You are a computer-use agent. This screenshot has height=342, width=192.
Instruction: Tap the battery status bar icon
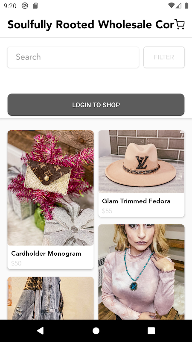[x=186, y=6]
